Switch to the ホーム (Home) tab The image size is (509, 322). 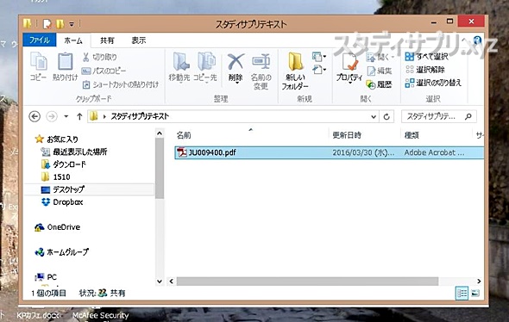click(73, 40)
